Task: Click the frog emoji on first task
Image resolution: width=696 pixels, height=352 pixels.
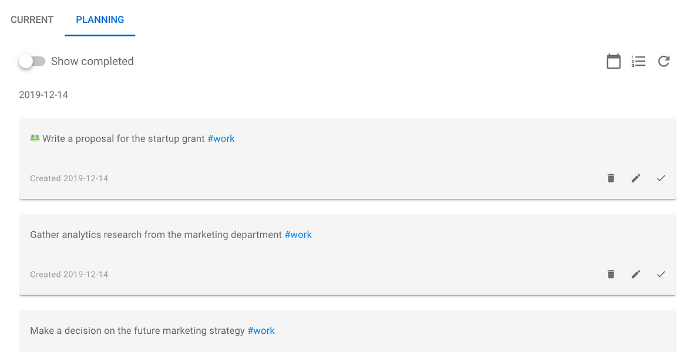Action: tap(35, 138)
